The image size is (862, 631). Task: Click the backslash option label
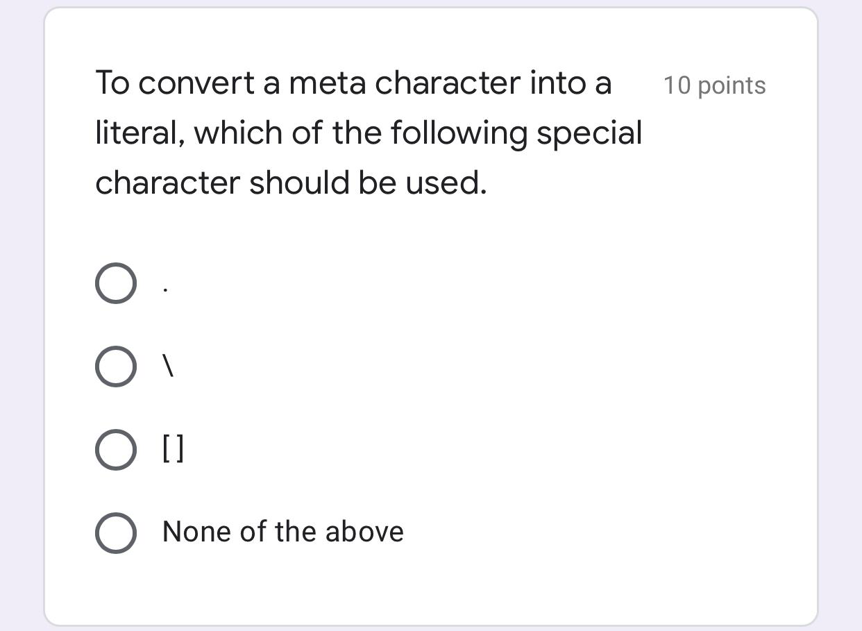(169, 366)
